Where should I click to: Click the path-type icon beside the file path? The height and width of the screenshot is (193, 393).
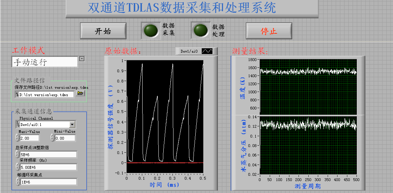tap(17, 94)
